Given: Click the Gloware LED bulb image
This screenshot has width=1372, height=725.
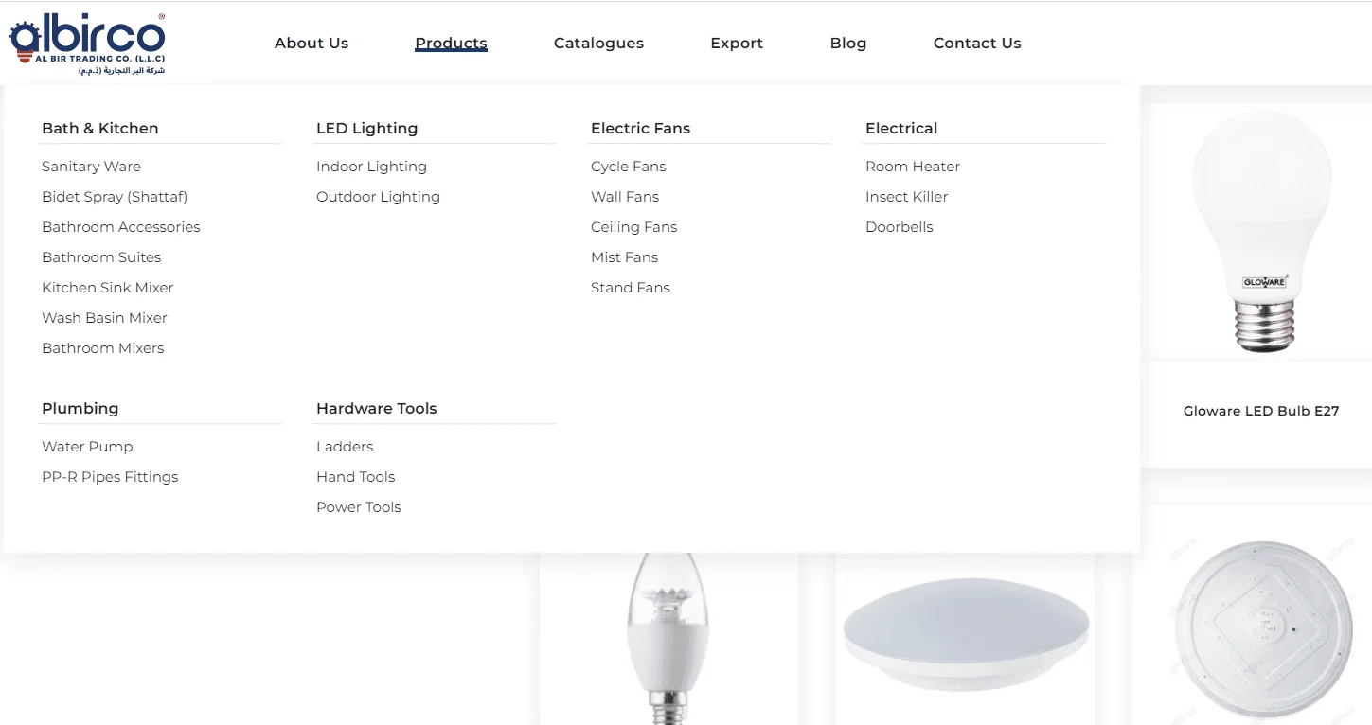Looking at the screenshot, I should 1262,231.
